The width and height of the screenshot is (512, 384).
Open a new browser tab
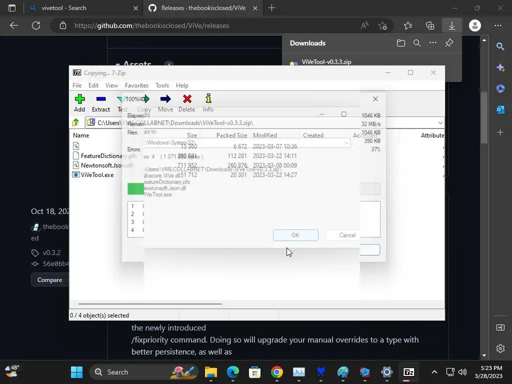click(271, 8)
